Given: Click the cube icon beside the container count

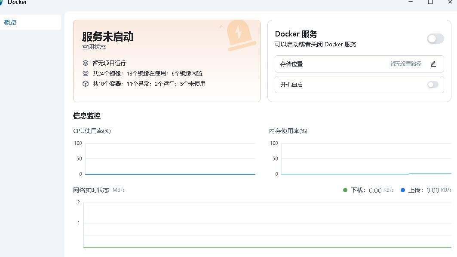Looking at the screenshot, I should click(86, 84).
